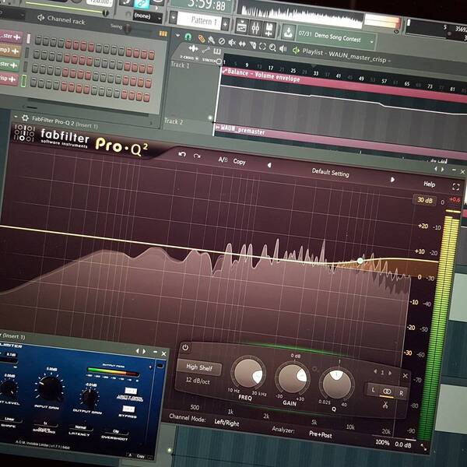
Task: Toggle the first step in top channel row
Action: 38,40
